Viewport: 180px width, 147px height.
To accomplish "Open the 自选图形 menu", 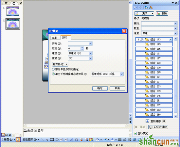I will click(x=31, y=139).
